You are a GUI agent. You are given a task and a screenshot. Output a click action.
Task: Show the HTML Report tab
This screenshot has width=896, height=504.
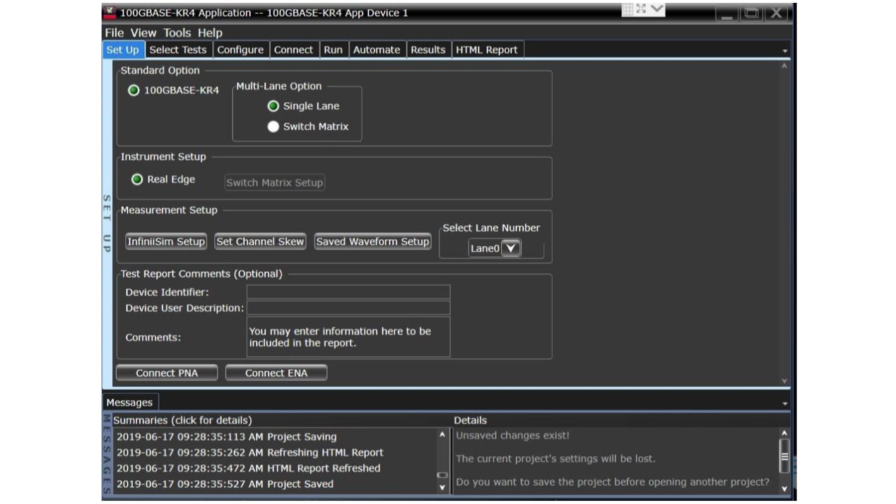pos(486,50)
